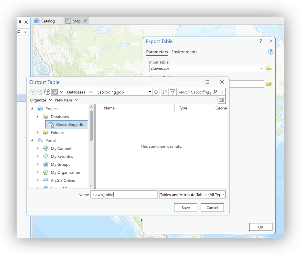This screenshot has width=301, height=255.
Task: Click the Name field containing clown_table
Action: (124, 195)
